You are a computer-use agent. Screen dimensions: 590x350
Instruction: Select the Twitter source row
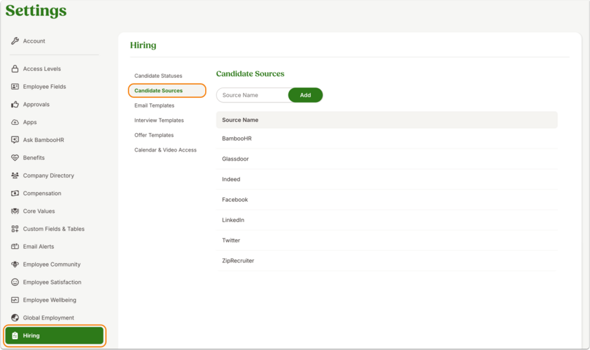click(x=387, y=240)
